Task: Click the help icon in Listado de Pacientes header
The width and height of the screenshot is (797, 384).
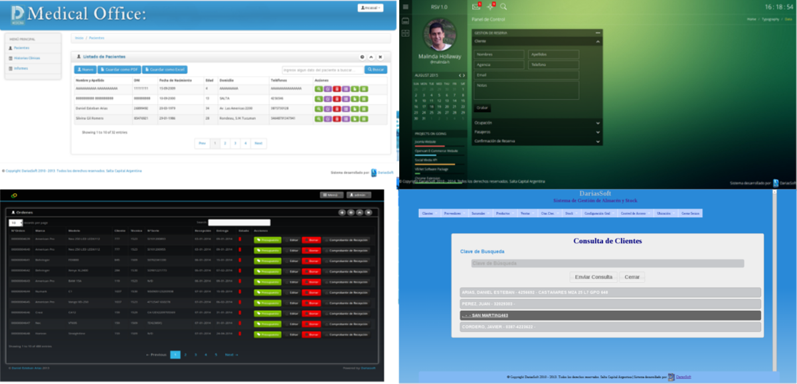Action: tap(362, 57)
